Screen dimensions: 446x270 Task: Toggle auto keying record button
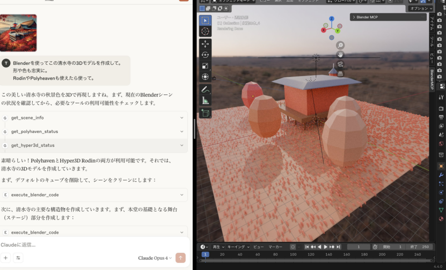[293, 247]
